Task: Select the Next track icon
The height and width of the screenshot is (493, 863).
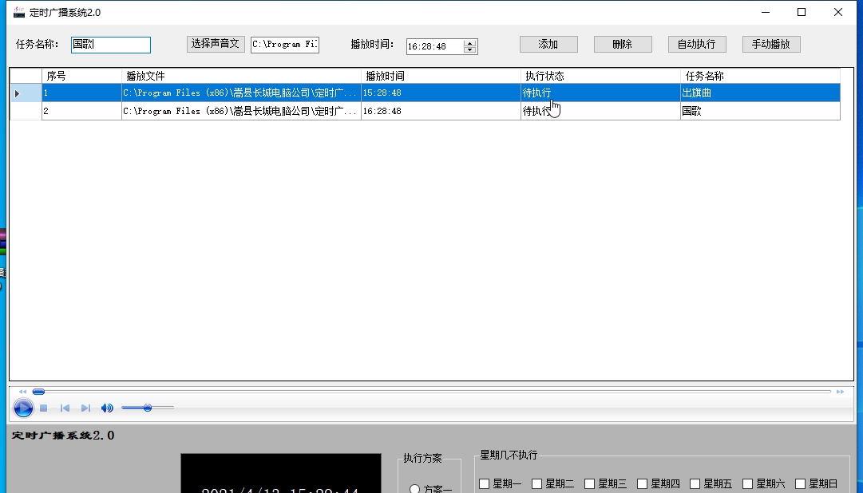Action: (x=85, y=408)
